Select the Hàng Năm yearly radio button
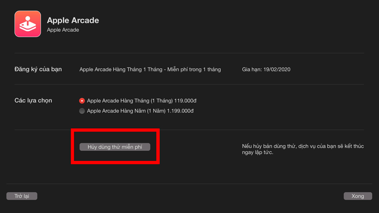The height and width of the screenshot is (213, 379). [x=82, y=111]
